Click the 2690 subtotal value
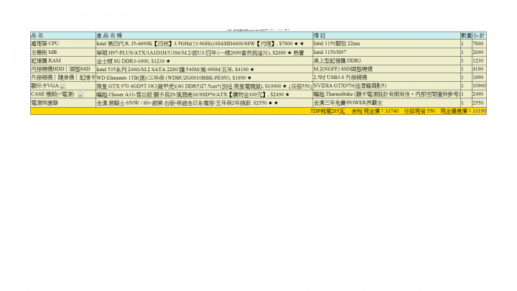This screenshot has height=291, width=517. tap(478, 52)
